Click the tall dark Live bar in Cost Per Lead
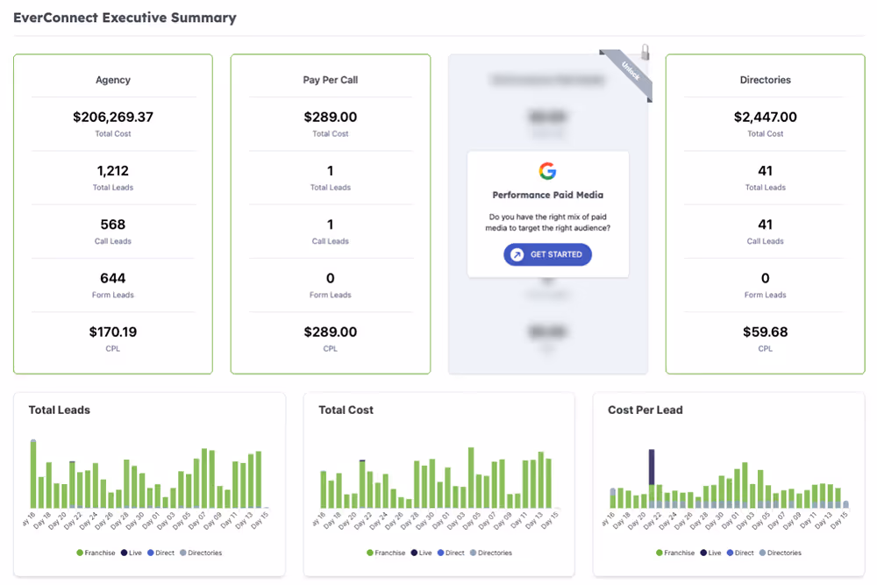 coord(652,467)
